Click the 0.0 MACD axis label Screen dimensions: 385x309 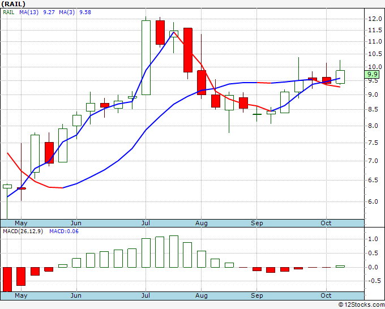(x=373, y=268)
